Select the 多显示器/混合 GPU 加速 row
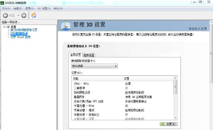213x130 pixels. tap(123, 101)
